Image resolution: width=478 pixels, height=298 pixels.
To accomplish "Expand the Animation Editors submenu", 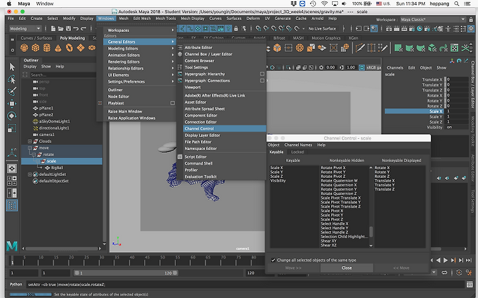I will point(139,55).
